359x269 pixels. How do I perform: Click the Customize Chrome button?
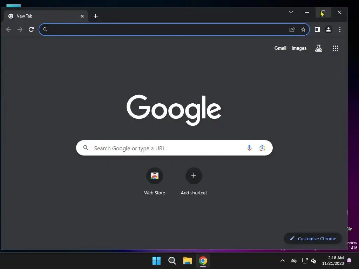(313, 239)
